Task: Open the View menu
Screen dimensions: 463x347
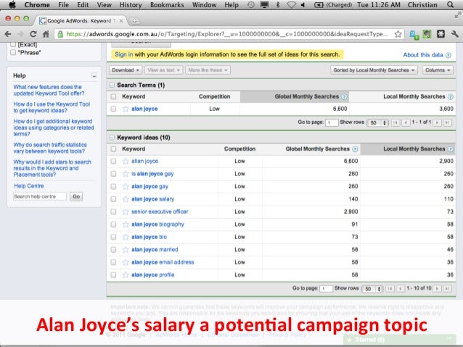Action: [x=105, y=5]
